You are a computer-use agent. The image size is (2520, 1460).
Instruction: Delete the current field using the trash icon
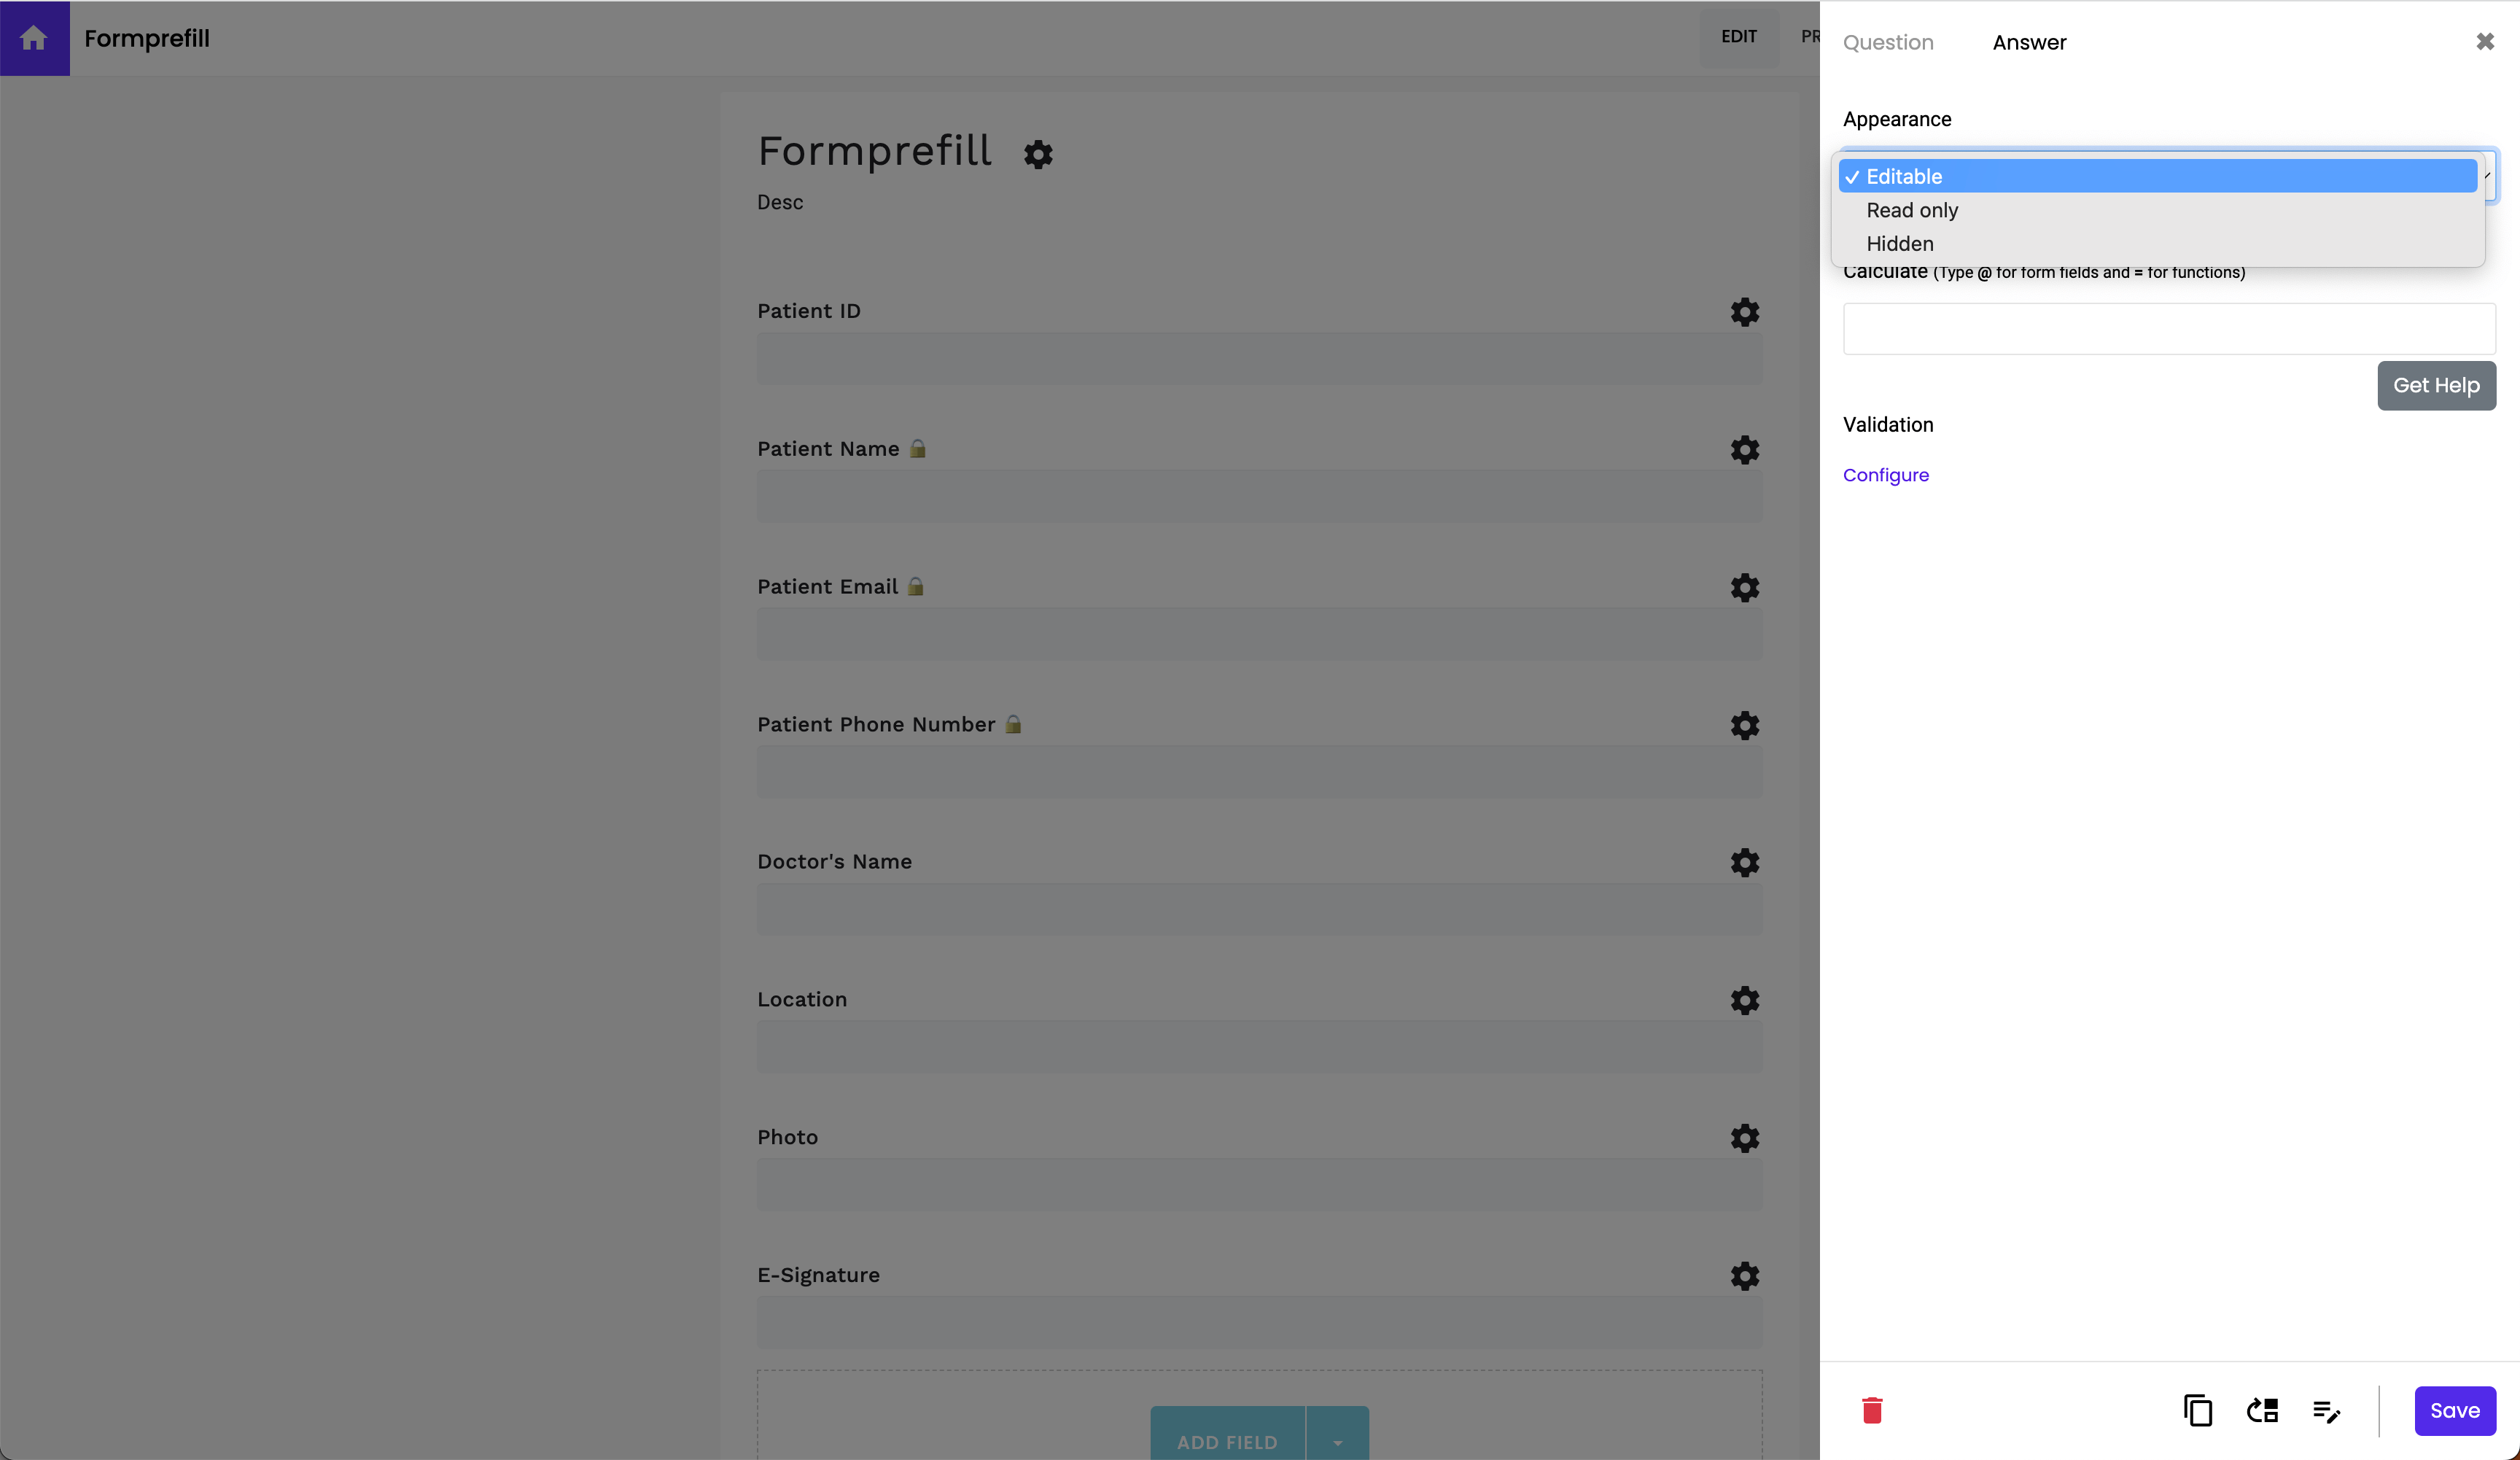(x=1872, y=1410)
